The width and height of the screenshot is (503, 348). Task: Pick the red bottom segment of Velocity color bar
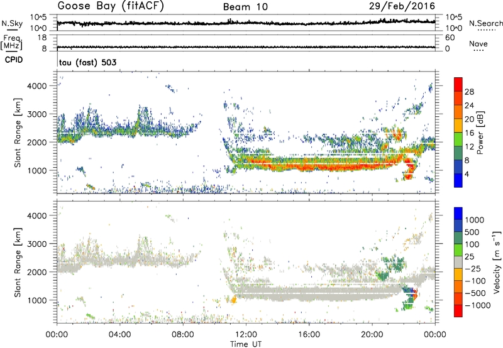click(x=458, y=311)
